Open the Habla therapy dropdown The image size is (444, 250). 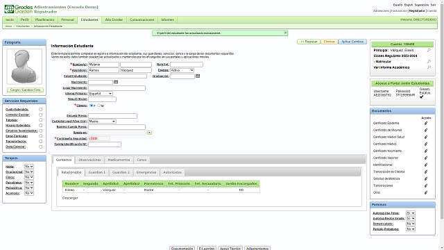[x=29, y=167]
